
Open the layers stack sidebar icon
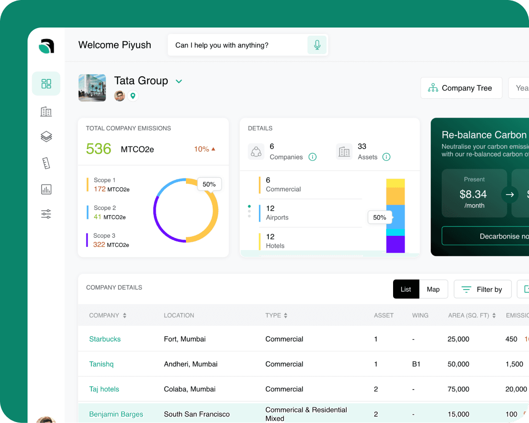[46, 137]
